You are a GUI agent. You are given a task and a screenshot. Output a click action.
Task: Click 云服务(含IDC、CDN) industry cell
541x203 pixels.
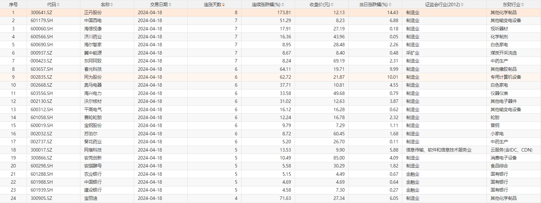click(x=511, y=150)
